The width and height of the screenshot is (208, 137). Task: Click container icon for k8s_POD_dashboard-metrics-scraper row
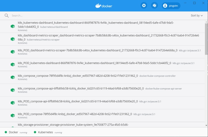click(13, 52)
